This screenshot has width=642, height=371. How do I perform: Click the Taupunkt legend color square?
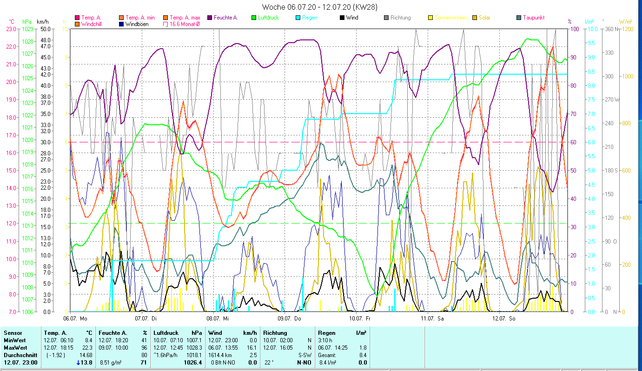[518, 18]
